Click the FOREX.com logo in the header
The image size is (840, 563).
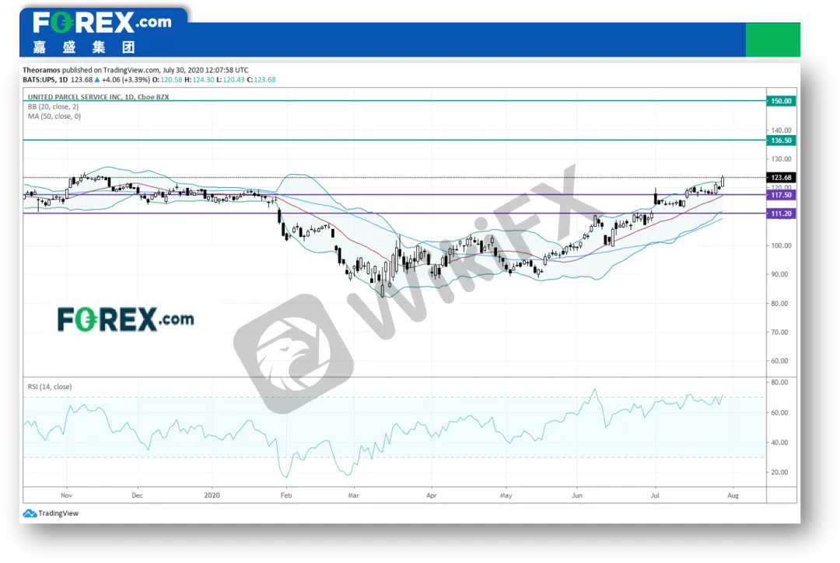(102, 23)
